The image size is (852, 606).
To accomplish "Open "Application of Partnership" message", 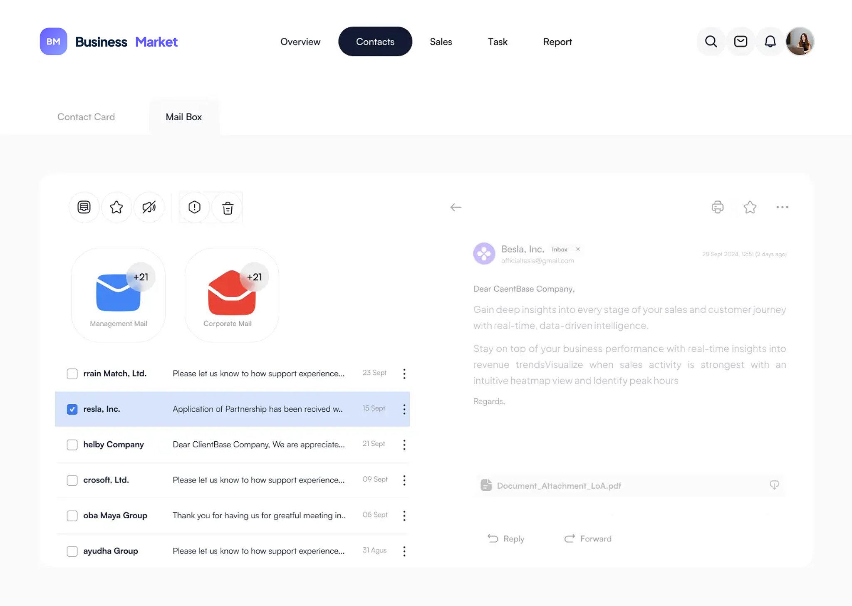I will coord(258,409).
